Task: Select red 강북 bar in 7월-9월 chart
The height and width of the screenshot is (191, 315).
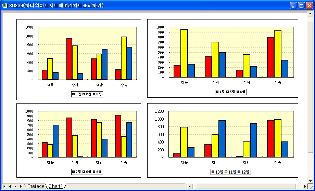Action: (x=118, y=136)
